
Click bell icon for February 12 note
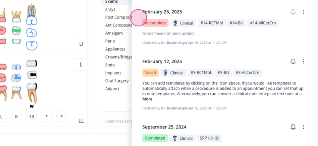[x=293, y=62]
